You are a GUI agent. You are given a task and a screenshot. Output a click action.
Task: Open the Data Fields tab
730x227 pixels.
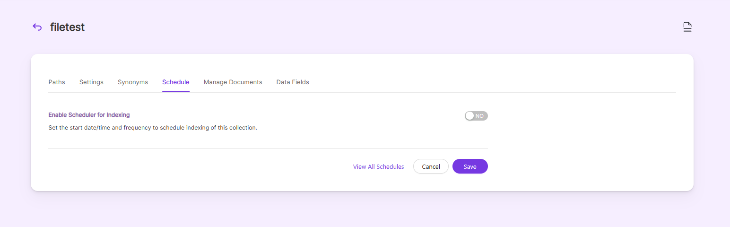click(293, 82)
